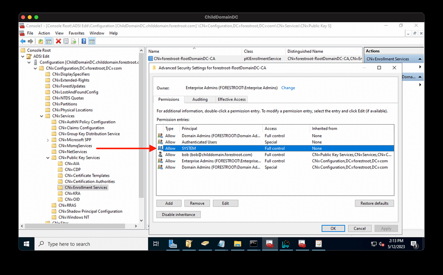This screenshot has height=275, width=443.
Task: Click the Export List toolbar icon
Action: click(74, 41)
